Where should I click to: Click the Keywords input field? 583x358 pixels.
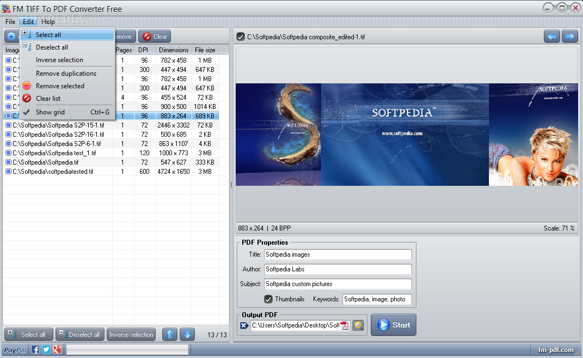377,299
